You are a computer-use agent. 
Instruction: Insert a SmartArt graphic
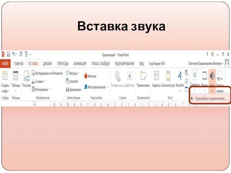click(72, 81)
